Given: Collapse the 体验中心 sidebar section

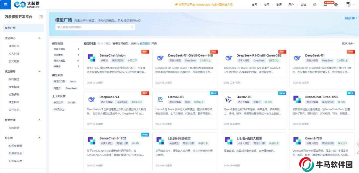Looking at the screenshot, I should (x=40, y=38).
